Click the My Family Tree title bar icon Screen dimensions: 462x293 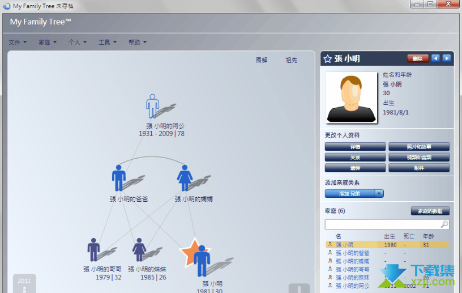[x=6, y=6]
